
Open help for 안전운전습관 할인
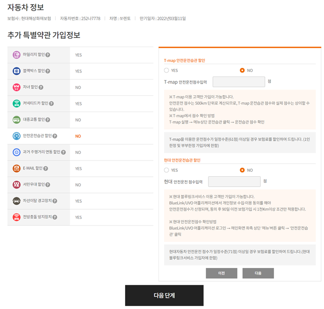(55, 136)
